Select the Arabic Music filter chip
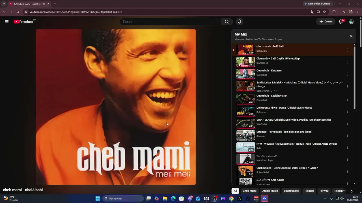The height and width of the screenshot is (203, 362). [270, 191]
